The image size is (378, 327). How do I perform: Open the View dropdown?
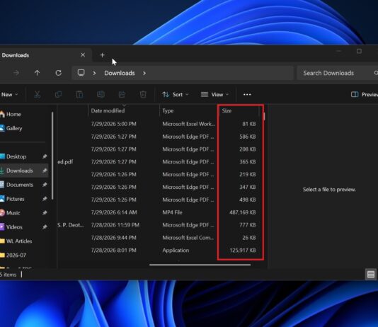coord(214,94)
